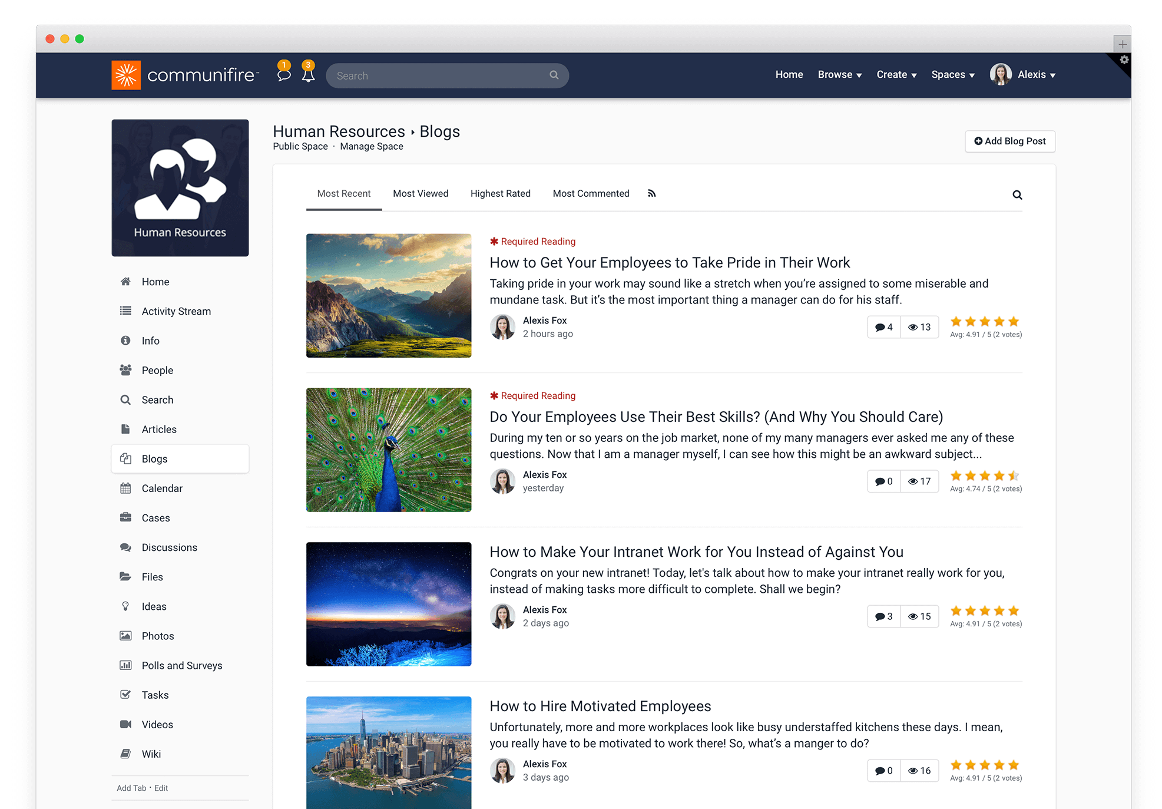Open the Discussions section

[169, 547]
